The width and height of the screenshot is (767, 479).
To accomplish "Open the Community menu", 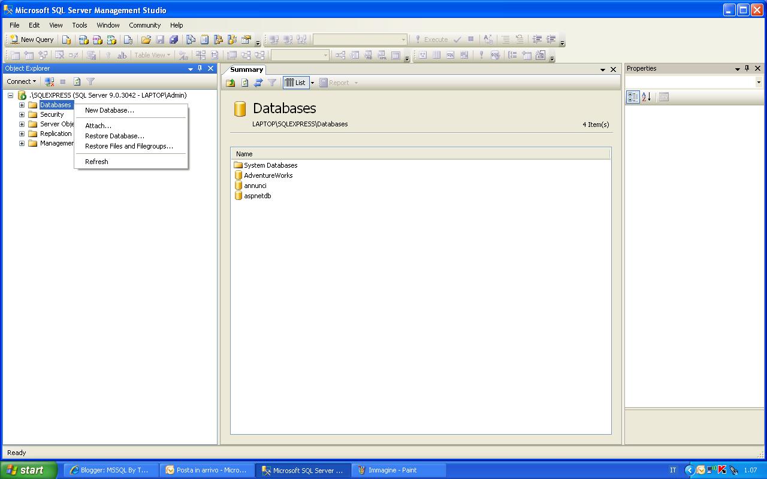I will click(144, 25).
